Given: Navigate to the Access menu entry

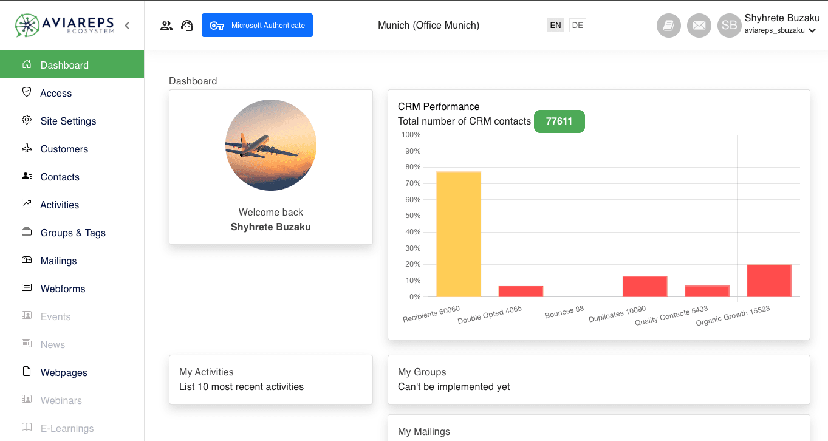Looking at the screenshot, I should (55, 93).
